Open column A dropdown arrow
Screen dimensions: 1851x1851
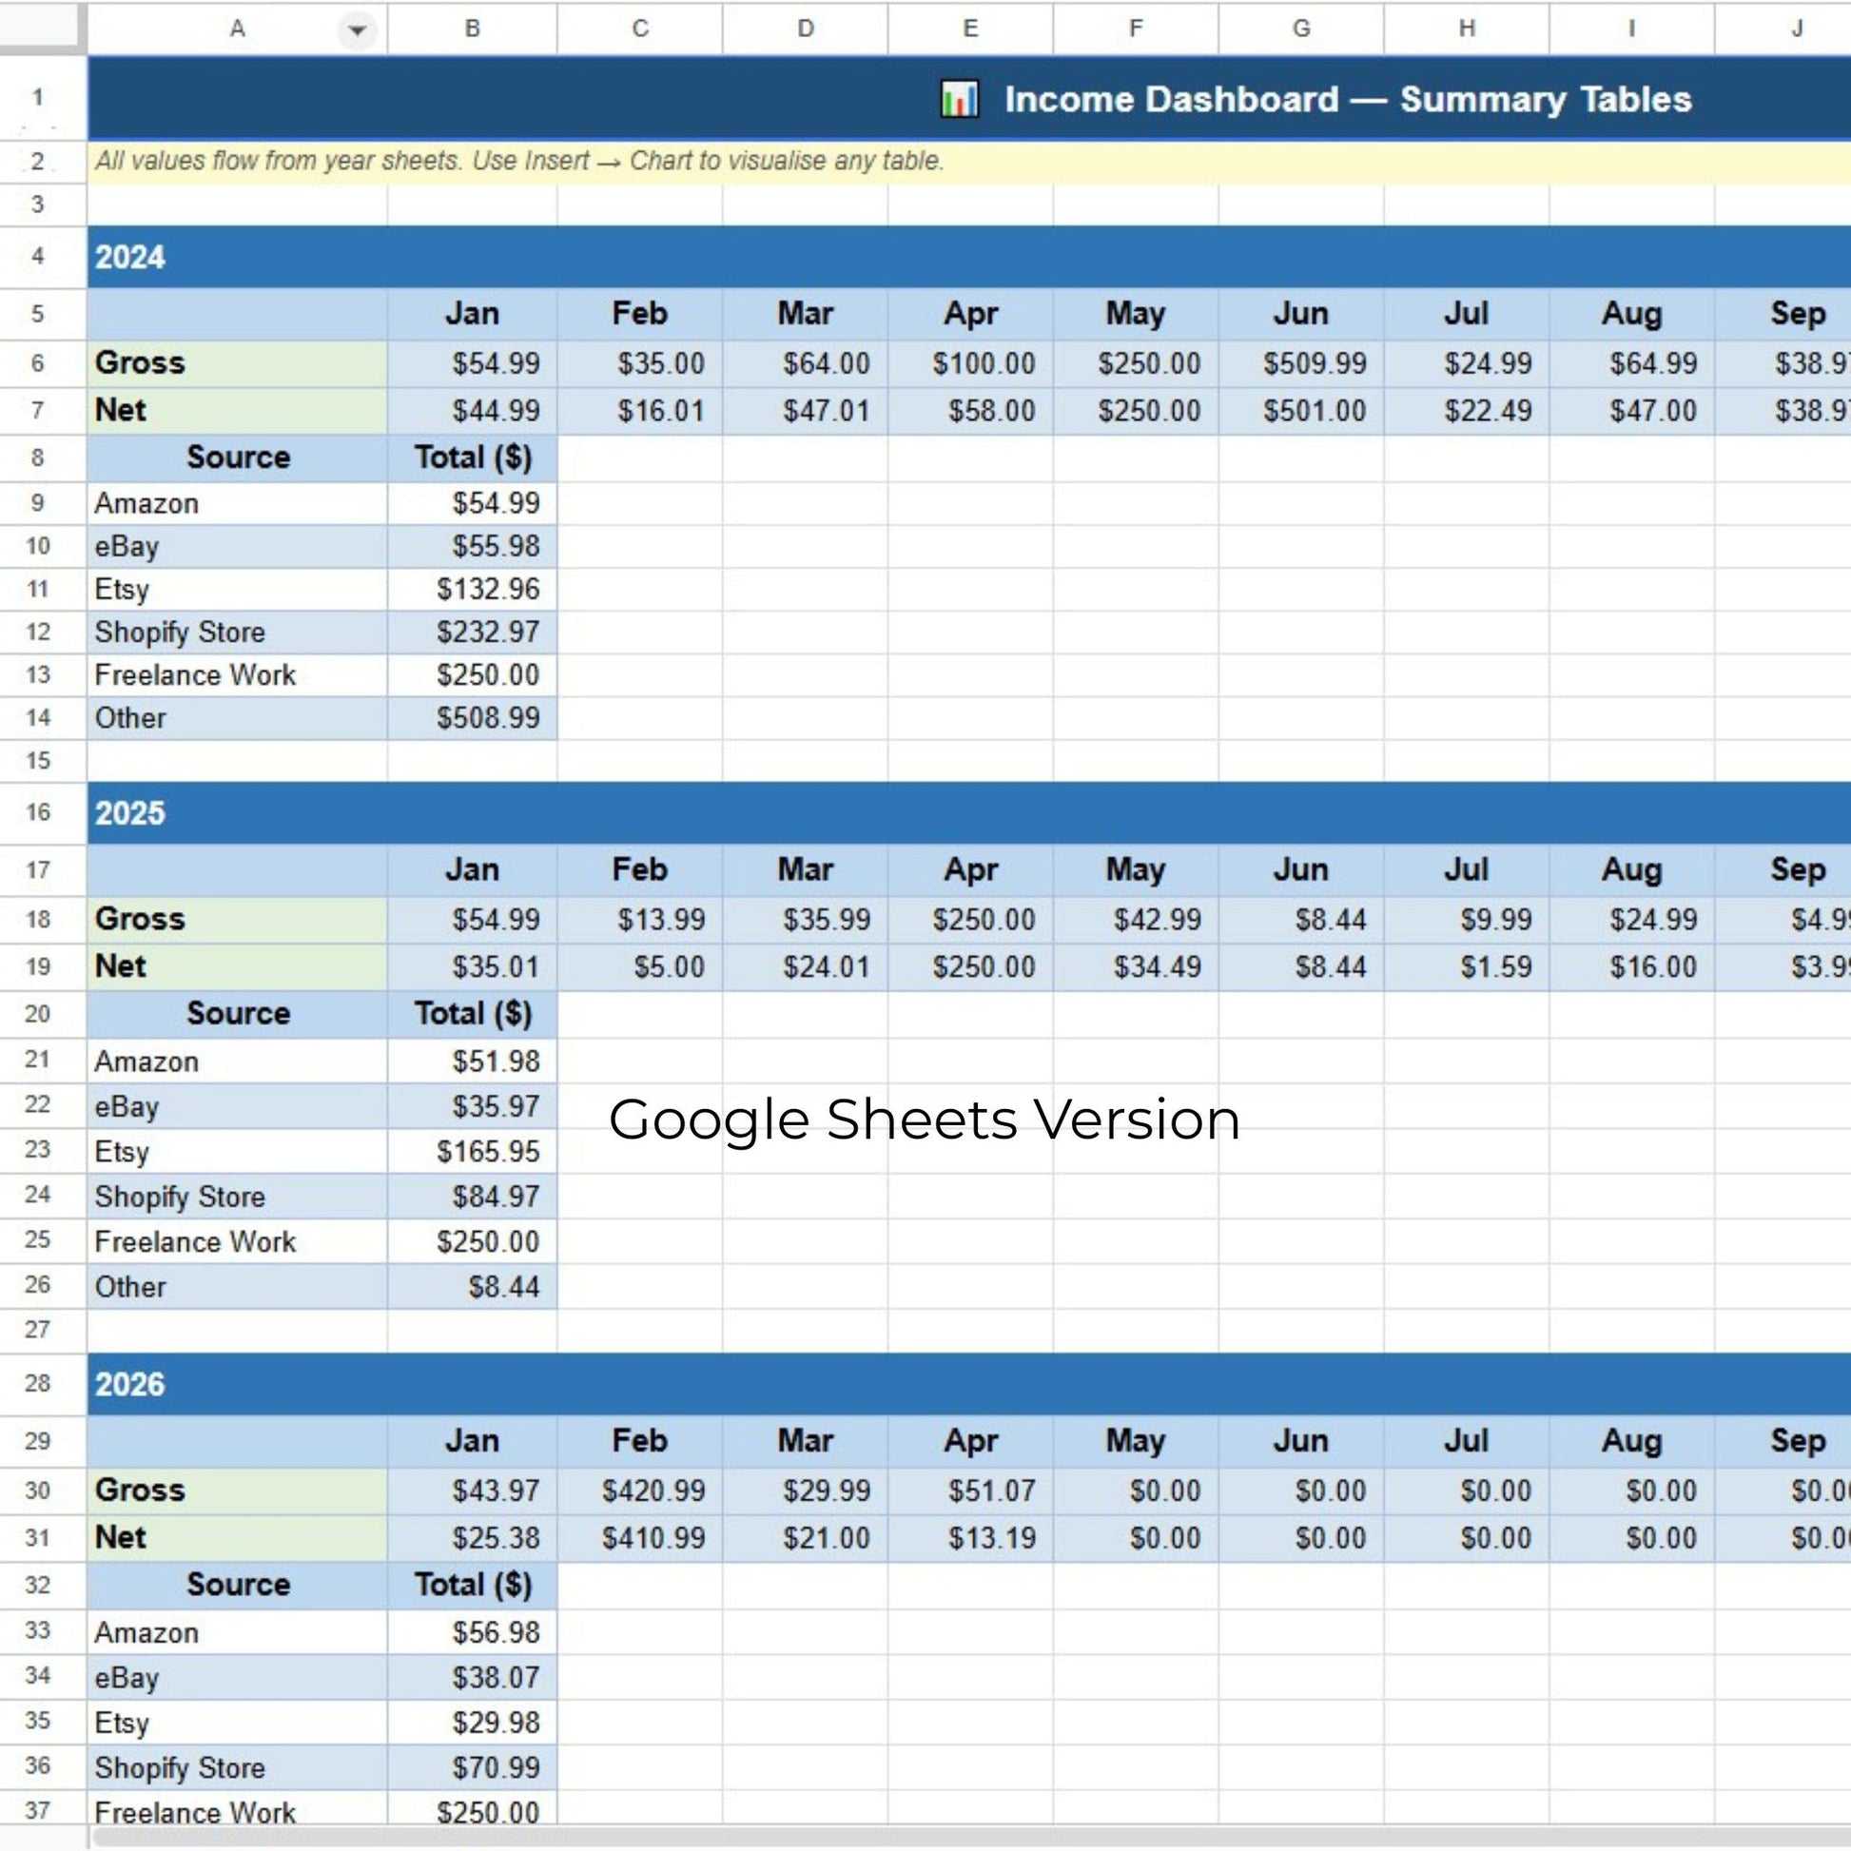357,29
